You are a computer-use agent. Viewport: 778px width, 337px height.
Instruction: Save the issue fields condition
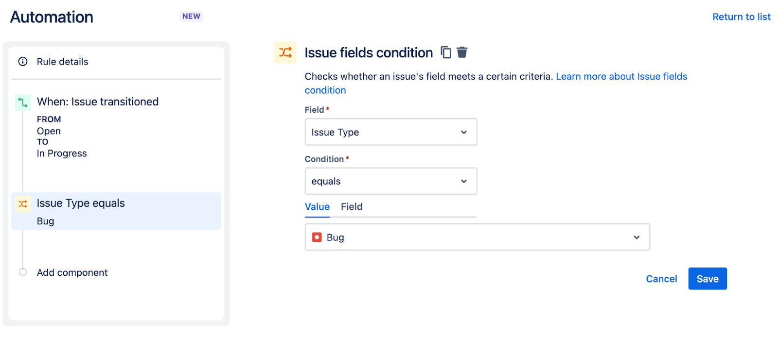(x=707, y=278)
